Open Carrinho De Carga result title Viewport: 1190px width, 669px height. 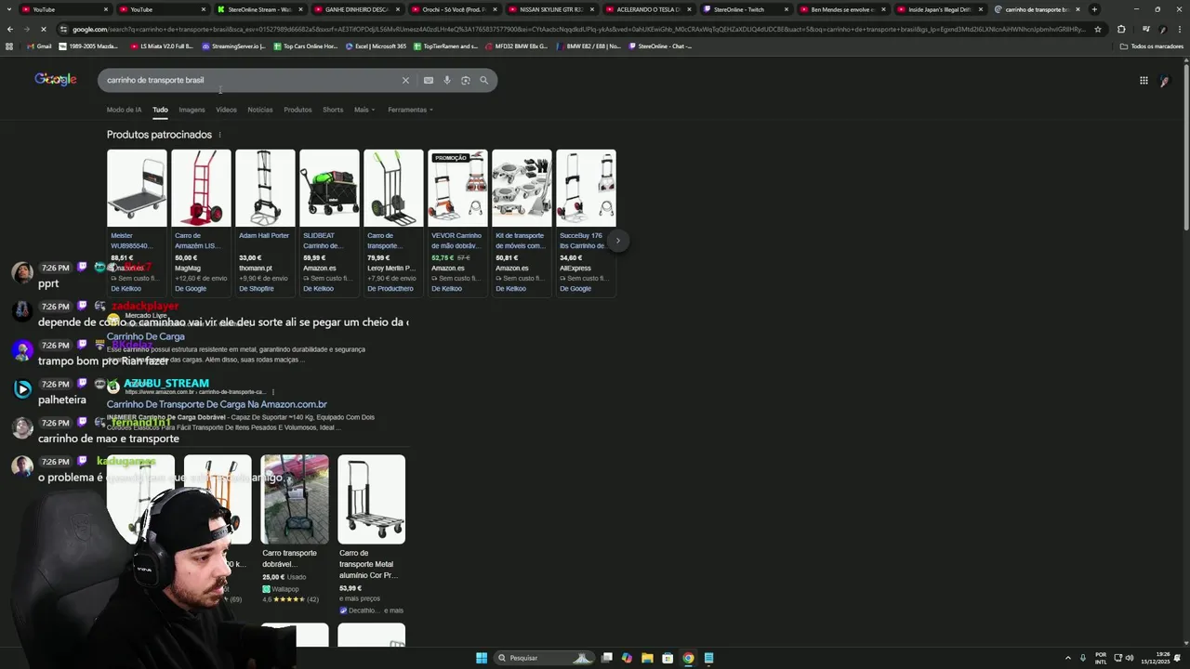pos(146,336)
